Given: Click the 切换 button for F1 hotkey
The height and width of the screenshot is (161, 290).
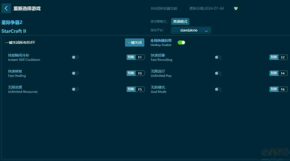Looking at the screenshot, I should (131, 57).
